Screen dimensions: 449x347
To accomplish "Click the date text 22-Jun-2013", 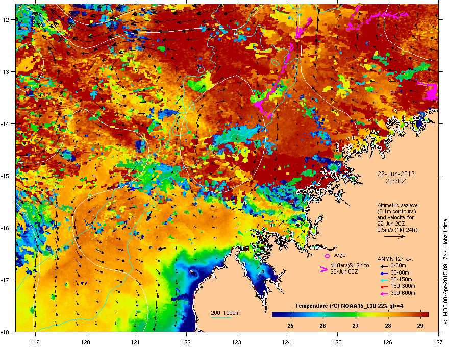I will (x=396, y=174).
